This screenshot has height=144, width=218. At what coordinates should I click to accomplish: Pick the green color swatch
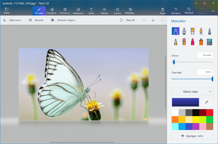click(210, 119)
